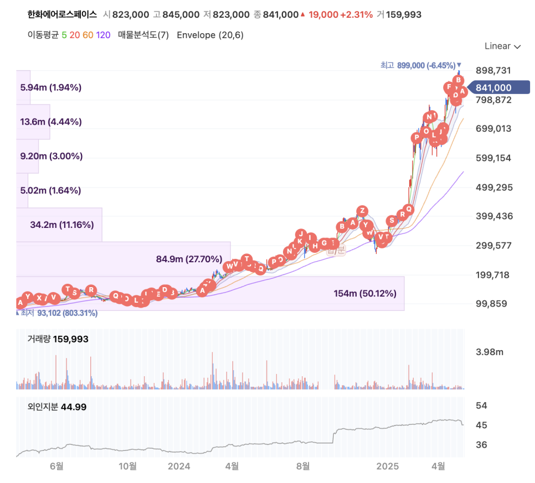
Task: Toggle the 60-day moving average label
Action: coord(88,35)
